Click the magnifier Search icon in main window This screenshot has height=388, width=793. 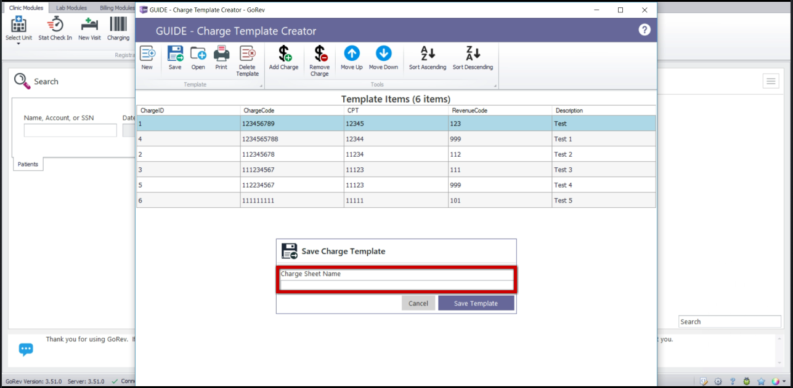(x=22, y=81)
